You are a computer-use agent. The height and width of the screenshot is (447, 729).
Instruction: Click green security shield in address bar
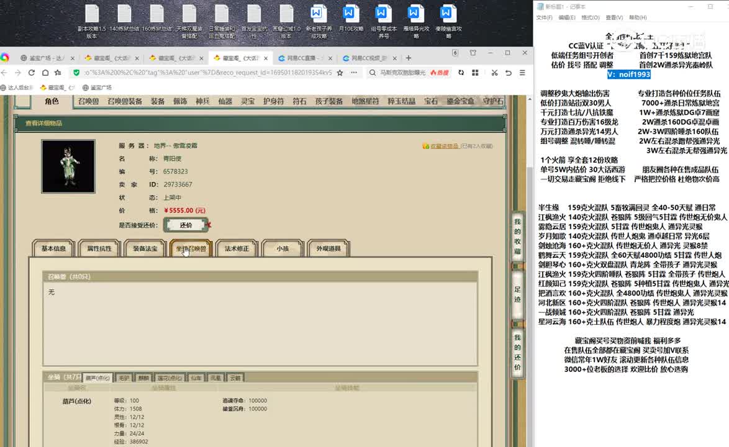76,73
